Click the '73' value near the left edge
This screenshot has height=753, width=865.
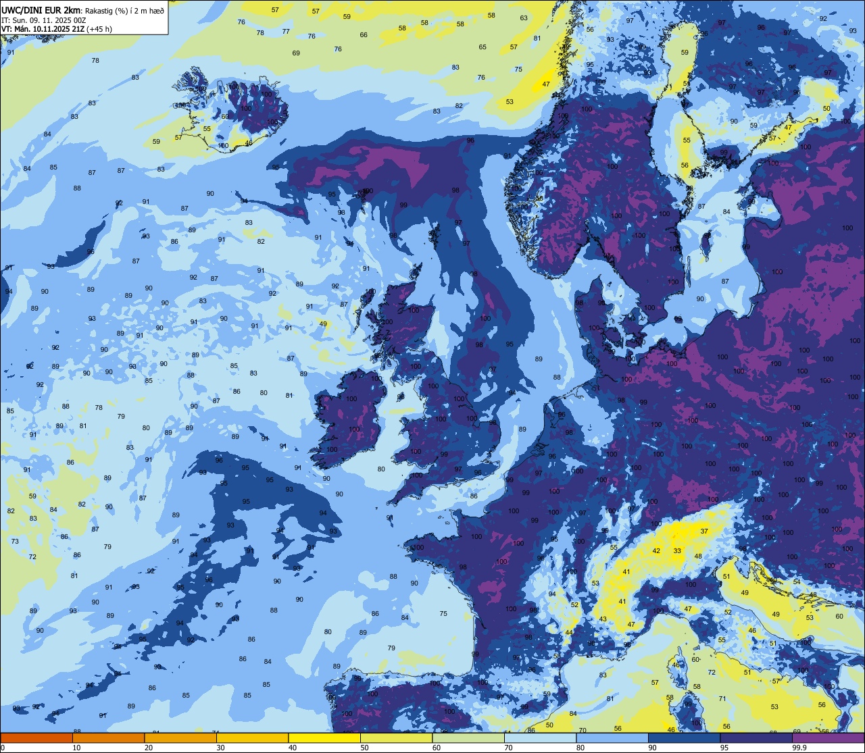pos(15,542)
